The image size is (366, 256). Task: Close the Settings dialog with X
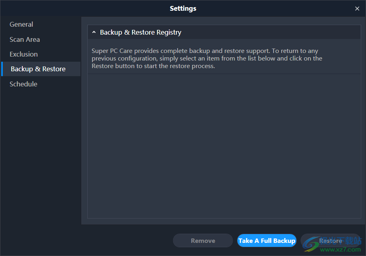tap(357, 9)
